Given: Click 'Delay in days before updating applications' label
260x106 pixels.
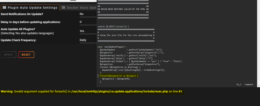Looking at the screenshot, I should point(31,22).
